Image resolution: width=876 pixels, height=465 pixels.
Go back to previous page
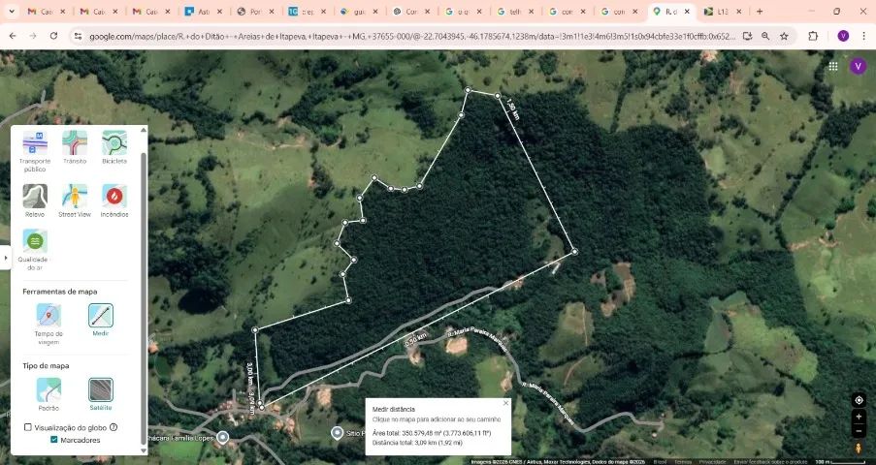click(13, 36)
